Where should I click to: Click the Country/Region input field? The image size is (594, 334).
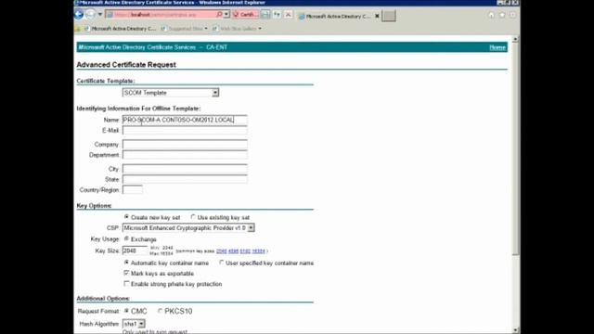(x=132, y=189)
